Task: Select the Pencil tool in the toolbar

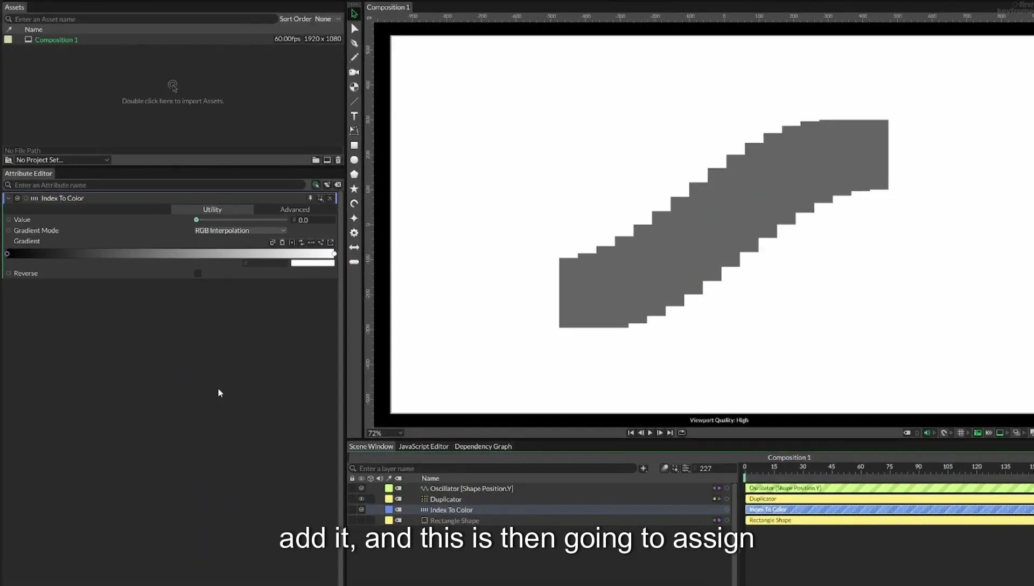Action: [x=354, y=58]
